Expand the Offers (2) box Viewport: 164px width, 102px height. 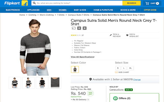click(x=134, y=98)
